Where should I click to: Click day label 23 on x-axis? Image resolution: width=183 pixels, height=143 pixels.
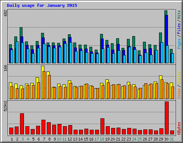coord(129,139)
